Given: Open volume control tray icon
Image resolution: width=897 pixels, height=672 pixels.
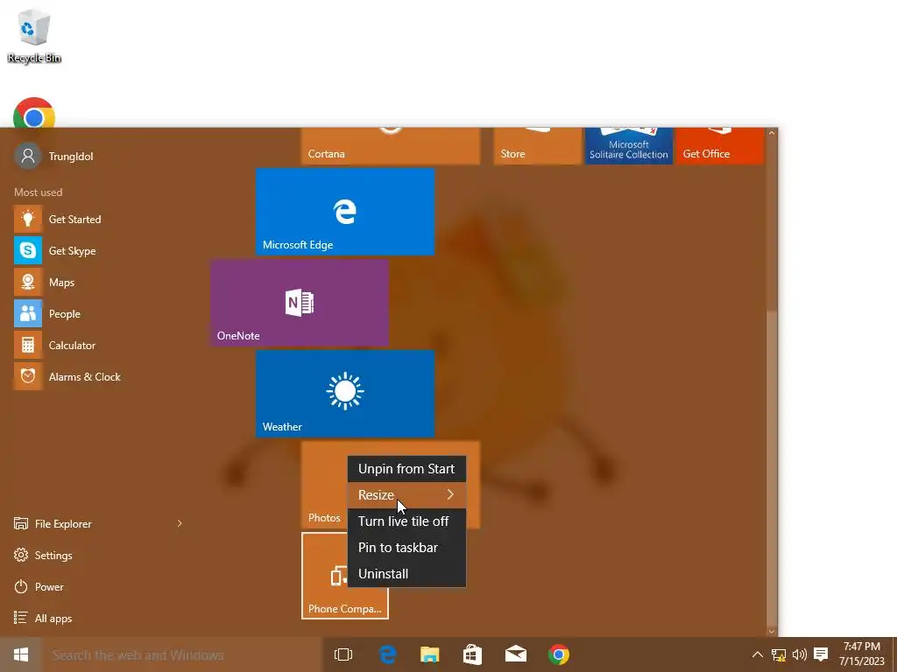Looking at the screenshot, I should (x=799, y=654).
